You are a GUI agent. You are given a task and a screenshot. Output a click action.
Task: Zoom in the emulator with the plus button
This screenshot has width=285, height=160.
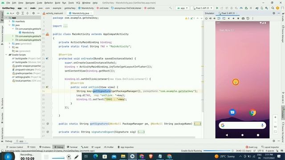(275, 117)
